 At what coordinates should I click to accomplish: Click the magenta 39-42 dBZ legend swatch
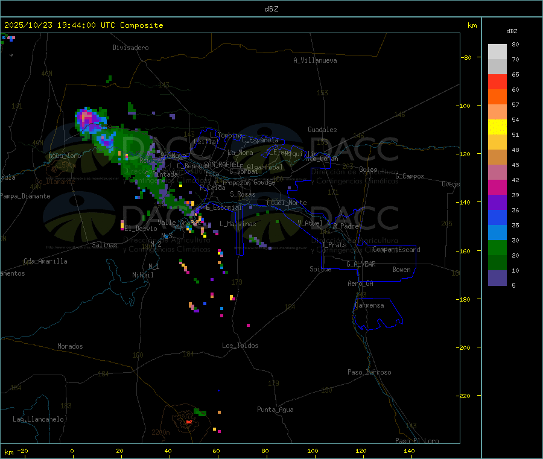(497, 187)
